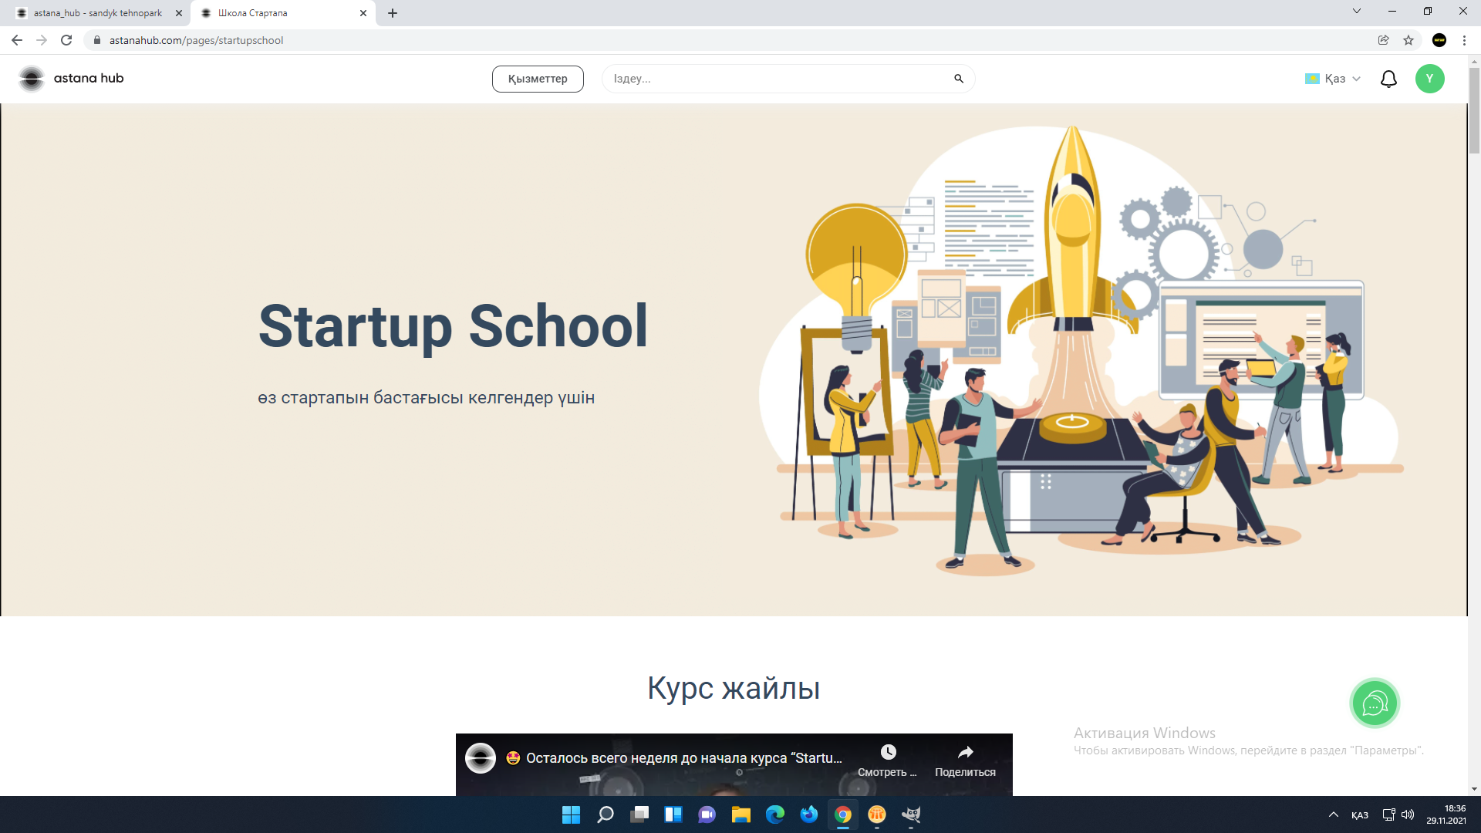Click the browser extension icon

coord(1439,40)
